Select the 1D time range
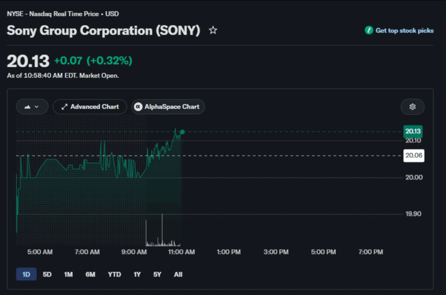Screen dimensions: 446x295 point(26,274)
